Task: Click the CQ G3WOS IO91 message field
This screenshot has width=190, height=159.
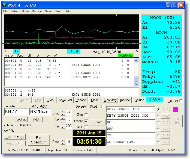Action: coord(131,142)
